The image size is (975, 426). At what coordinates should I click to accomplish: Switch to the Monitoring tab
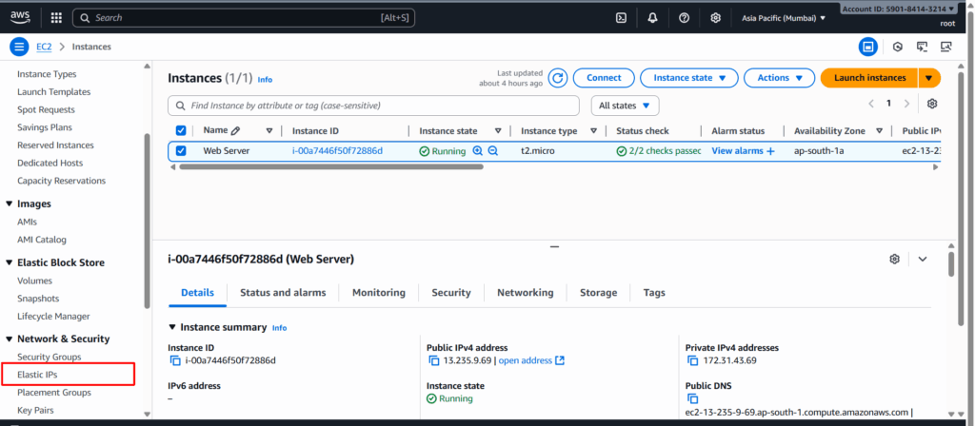point(379,293)
